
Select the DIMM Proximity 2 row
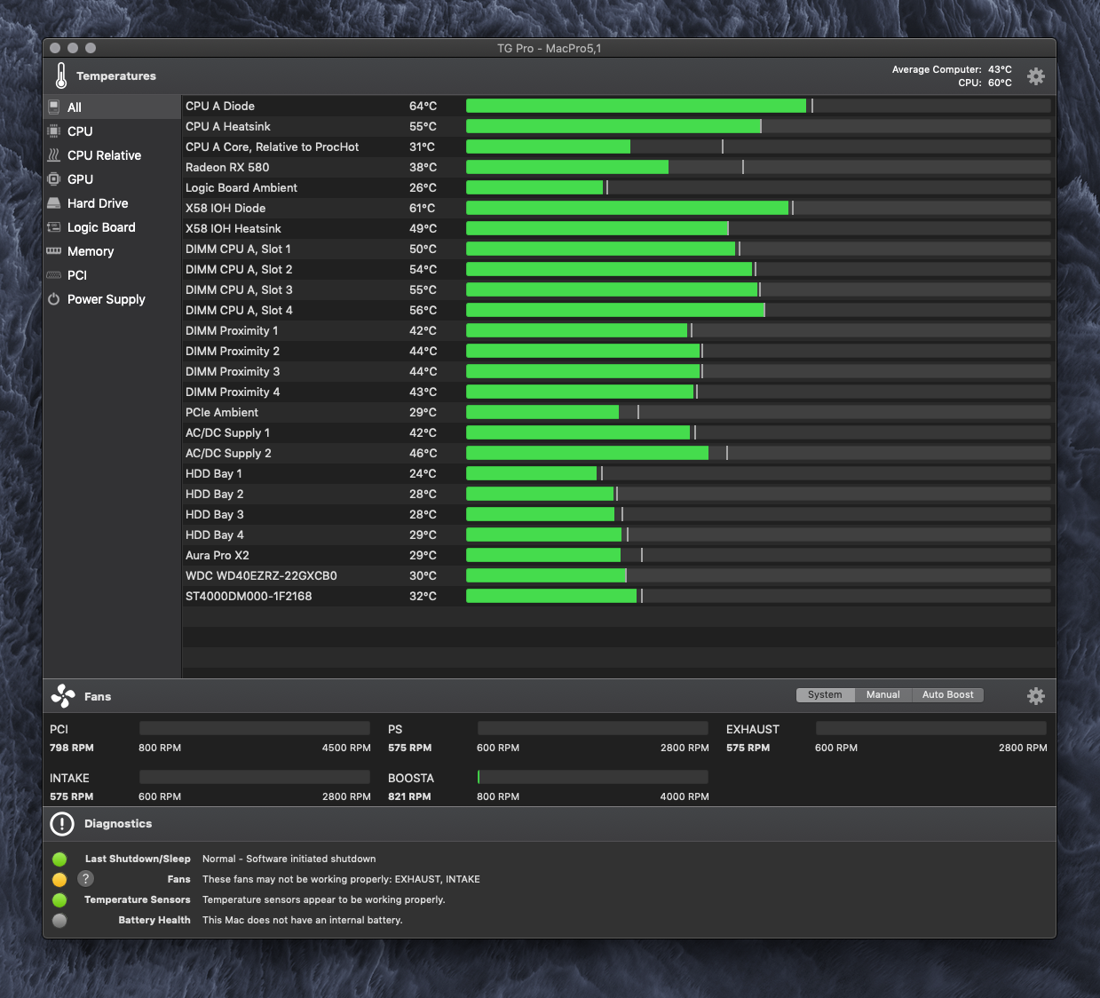619,351
